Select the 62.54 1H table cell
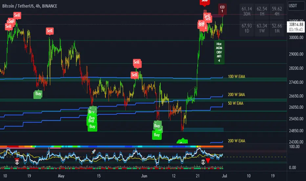Screen dimensions: 306x181 [262, 11]
